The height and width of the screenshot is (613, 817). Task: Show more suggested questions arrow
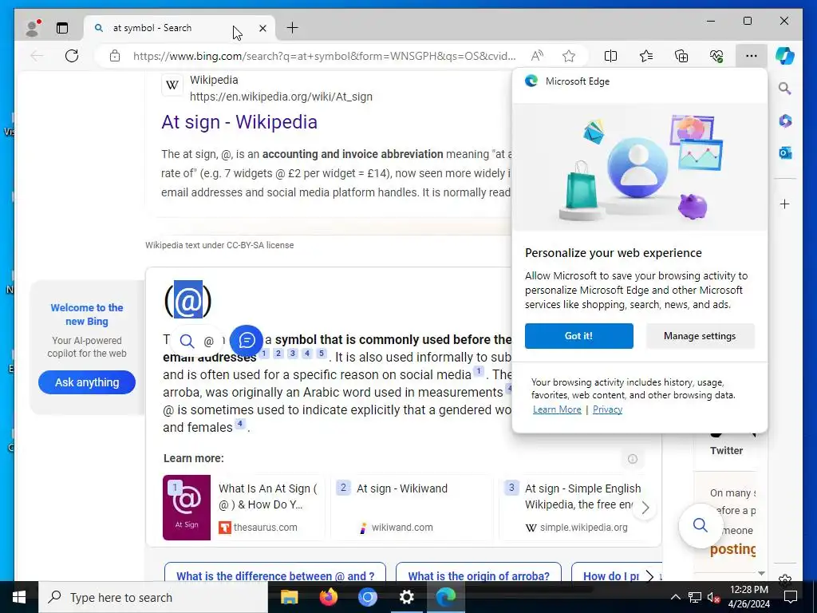click(x=649, y=575)
